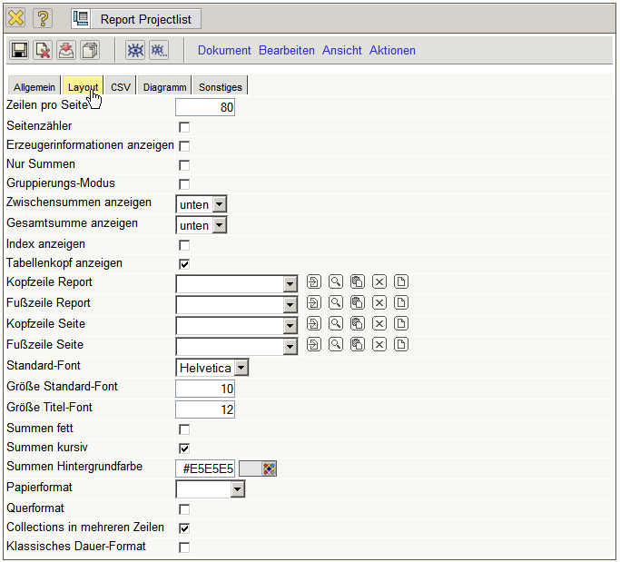Click the copy icon for Fußzeile Seite

pyautogui.click(x=358, y=345)
